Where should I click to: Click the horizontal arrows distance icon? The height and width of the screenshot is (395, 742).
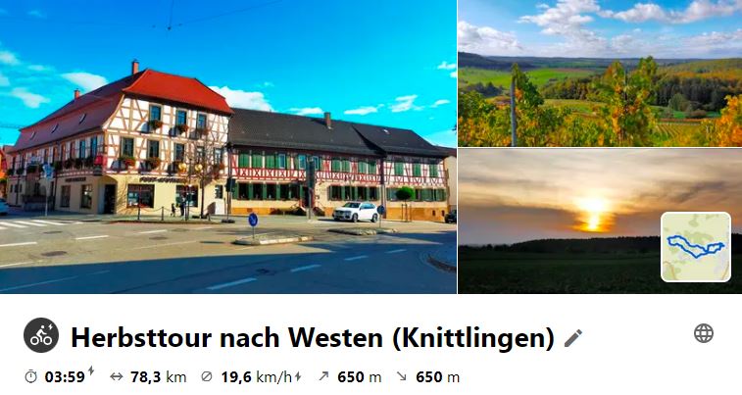[117, 376]
